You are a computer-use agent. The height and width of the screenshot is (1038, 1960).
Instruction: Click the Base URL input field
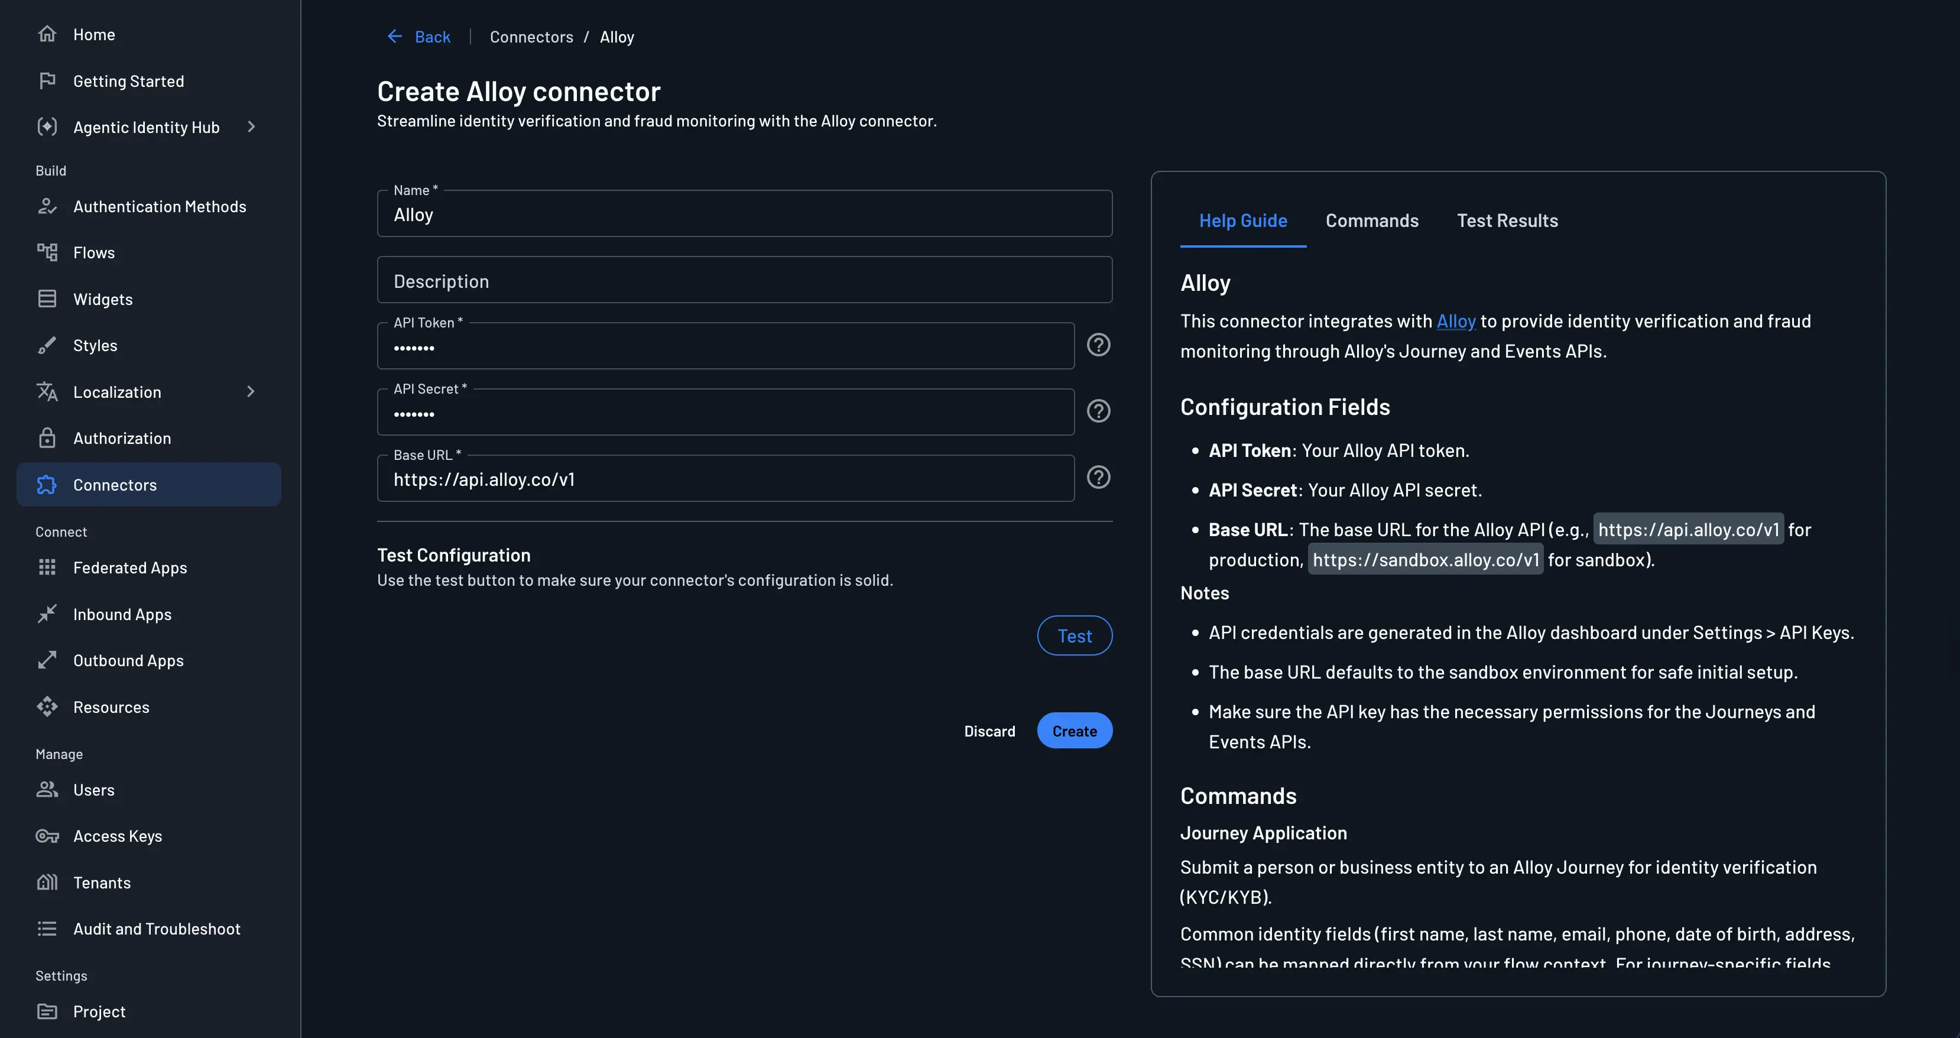point(725,479)
